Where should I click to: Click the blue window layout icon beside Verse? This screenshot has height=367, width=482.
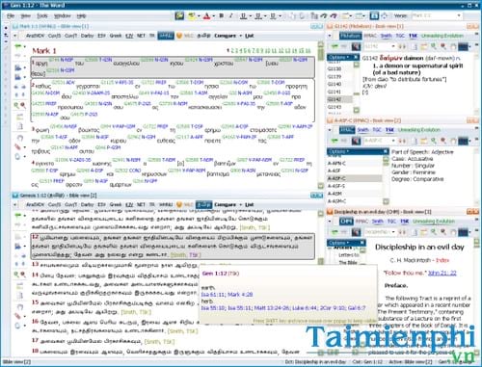pyautogui.click(x=374, y=15)
